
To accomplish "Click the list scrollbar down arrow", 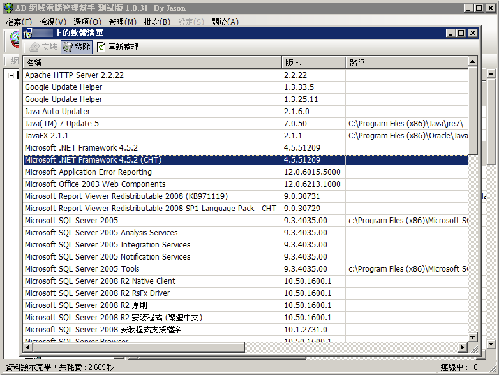I will (472, 337).
